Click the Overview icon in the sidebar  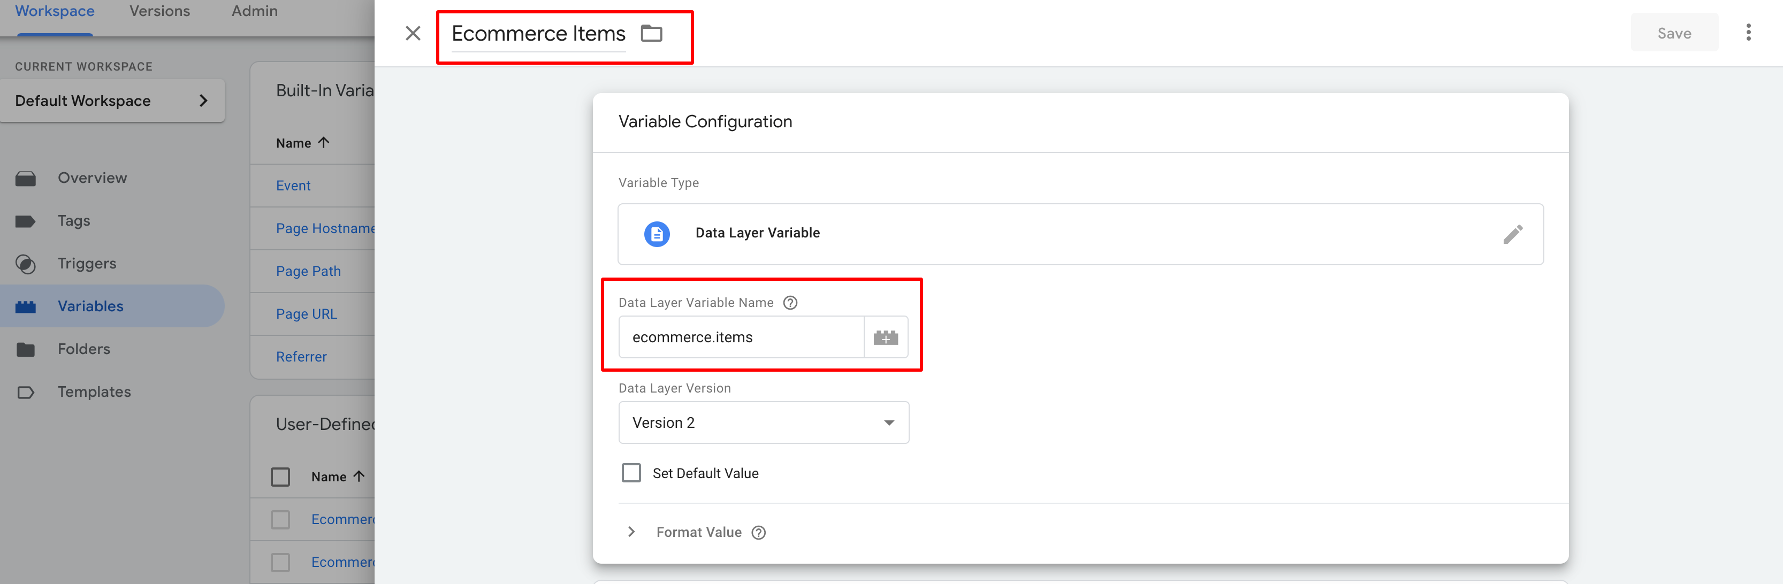coord(26,179)
